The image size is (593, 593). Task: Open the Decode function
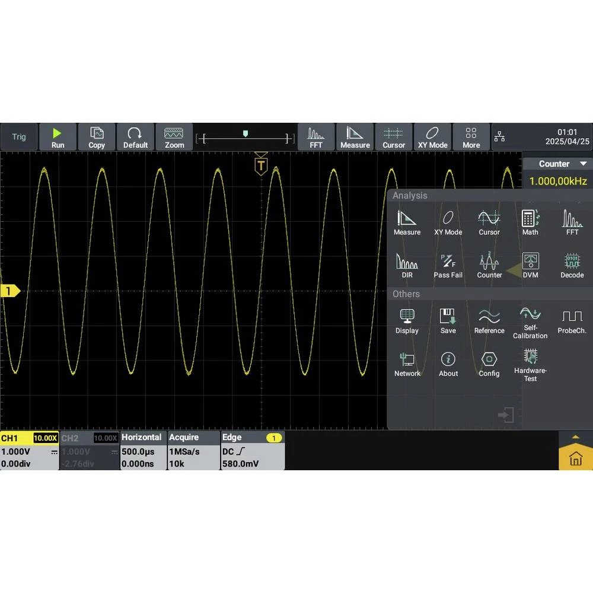572,266
